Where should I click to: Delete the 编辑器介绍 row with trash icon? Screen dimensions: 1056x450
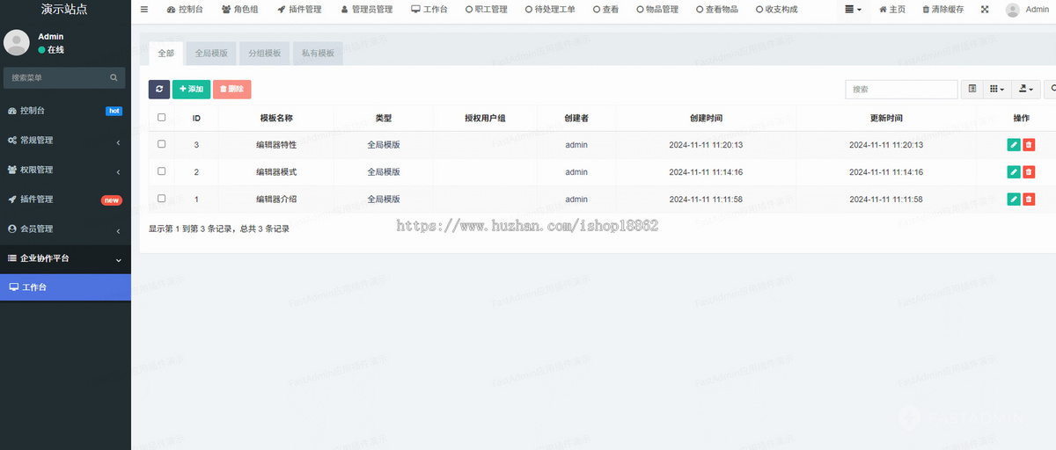point(1029,200)
